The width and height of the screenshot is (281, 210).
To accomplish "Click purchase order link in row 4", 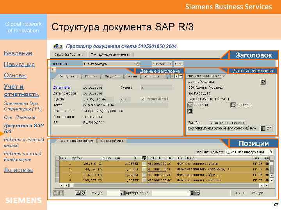I will 157,180.
